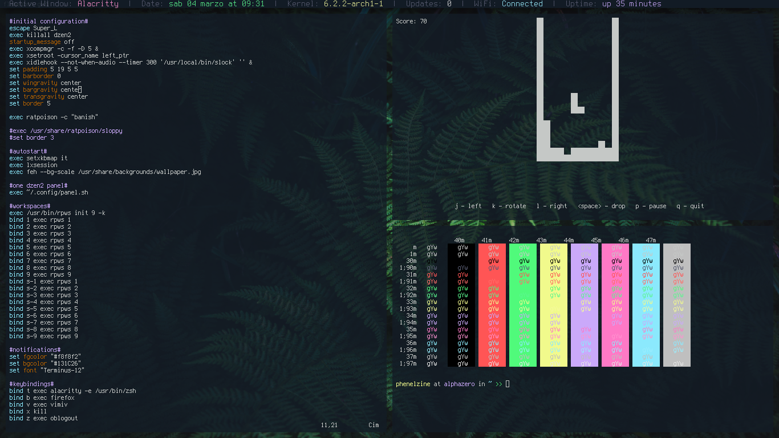Click the "<space> - drop" key hint

pyautogui.click(x=602, y=206)
